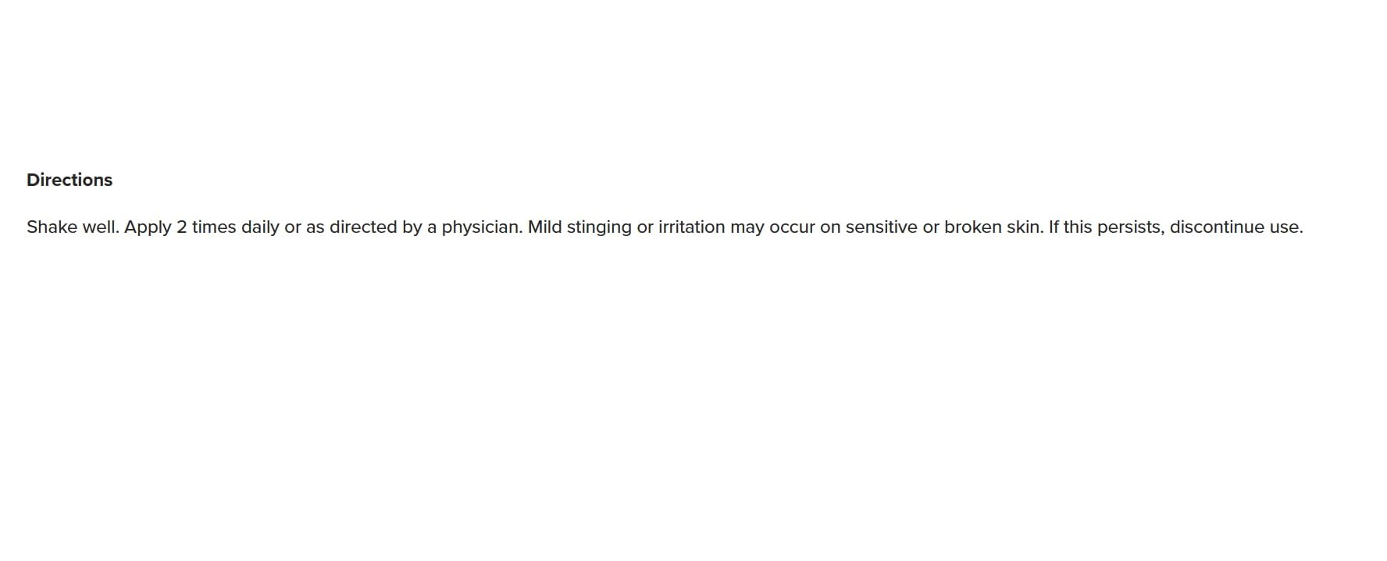Click the words "Shake well"
This screenshot has width=1387, height=561.
pos(72,227)
